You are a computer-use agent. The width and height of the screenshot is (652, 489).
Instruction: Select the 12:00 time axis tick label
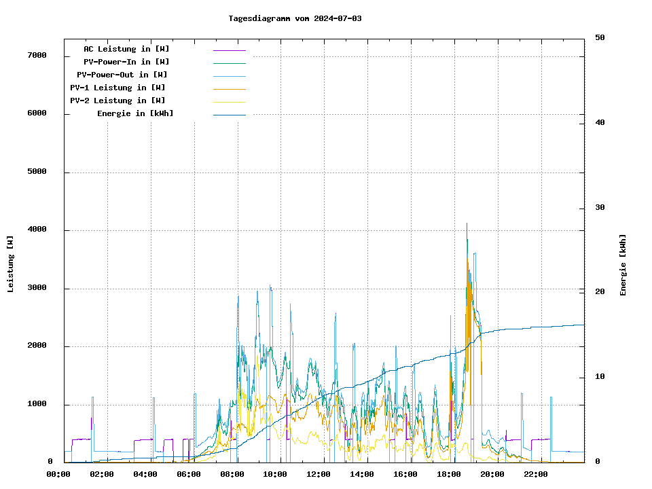point(319,474)
